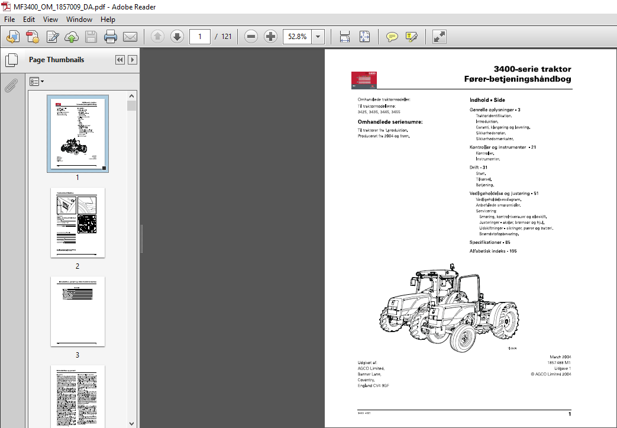Image resolution: width=617 pixels, height=428 pixels.
Task: Open the zoom level dropdown arrow
Action: coord(318,37)
